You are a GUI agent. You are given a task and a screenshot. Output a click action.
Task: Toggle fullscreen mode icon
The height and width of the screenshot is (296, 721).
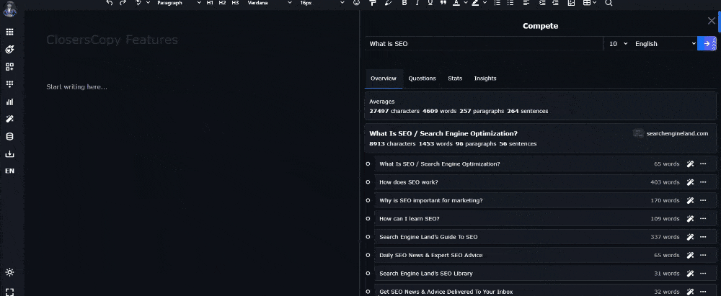(9, 292)
